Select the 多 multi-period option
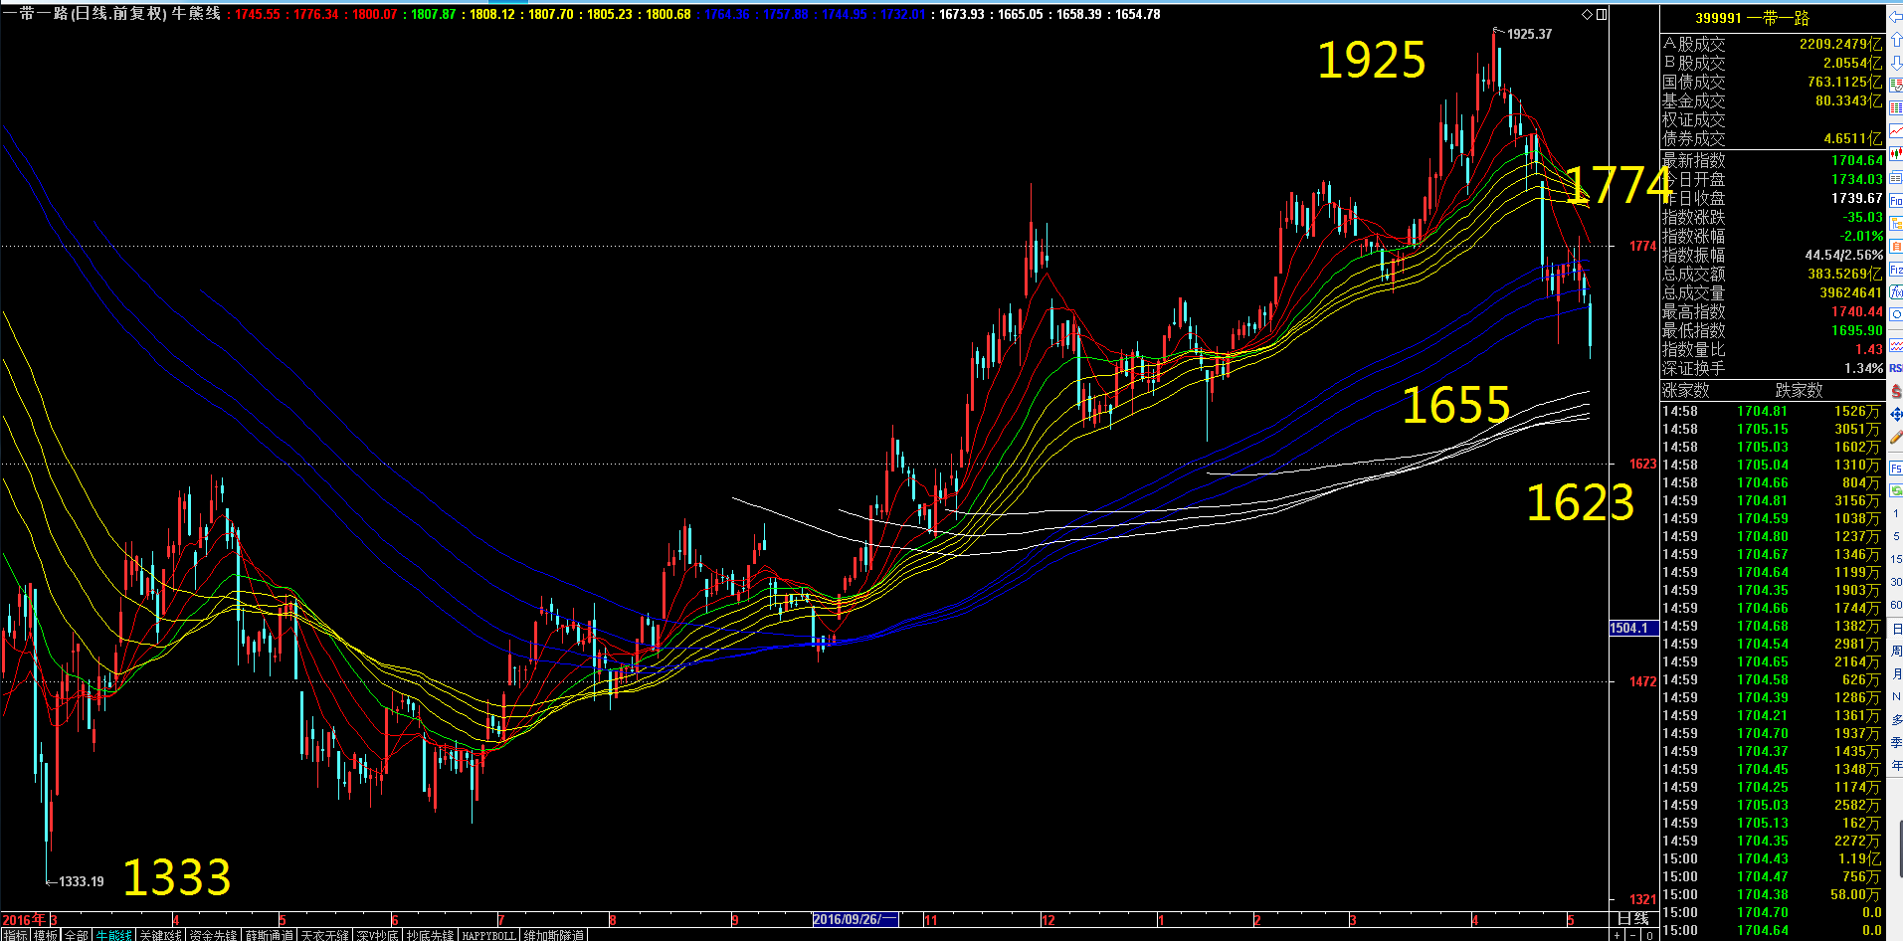Screen dimensions: 1903x941 click(1896, 719)
